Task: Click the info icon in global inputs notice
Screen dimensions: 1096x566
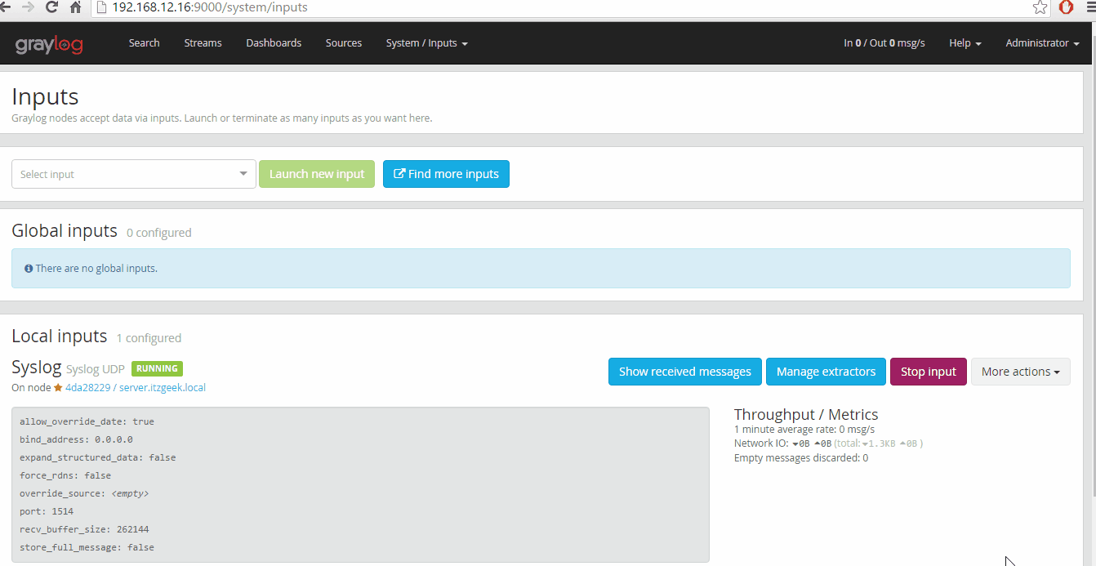Action: click(29, 268)
